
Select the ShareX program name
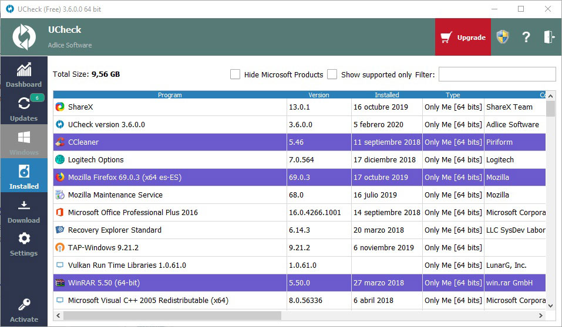80,107
